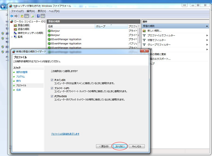Click the 次へ(N) next button
The image size is (212, 156).
pyautogui.click(x=120, y=146)
